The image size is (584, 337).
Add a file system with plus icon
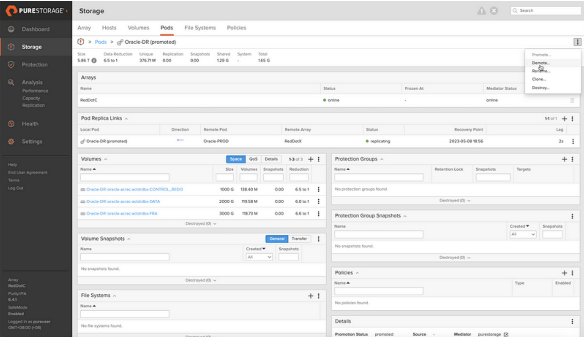point(310,296)
